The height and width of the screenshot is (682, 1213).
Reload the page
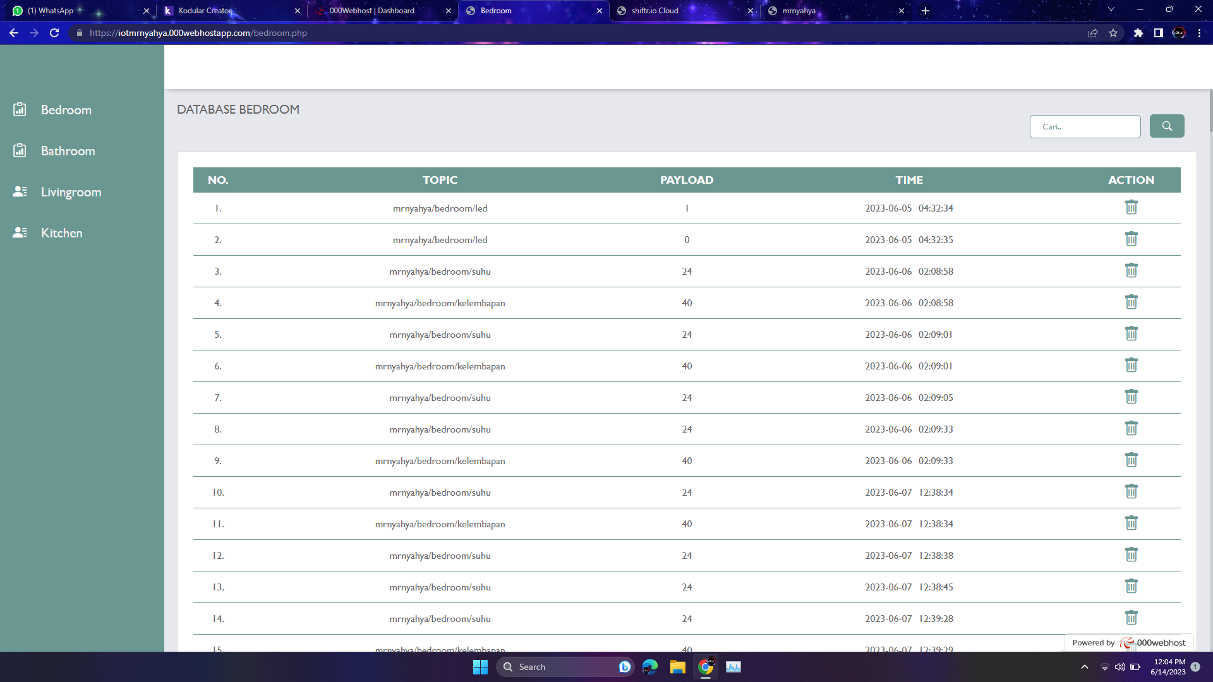pos(54,33)
